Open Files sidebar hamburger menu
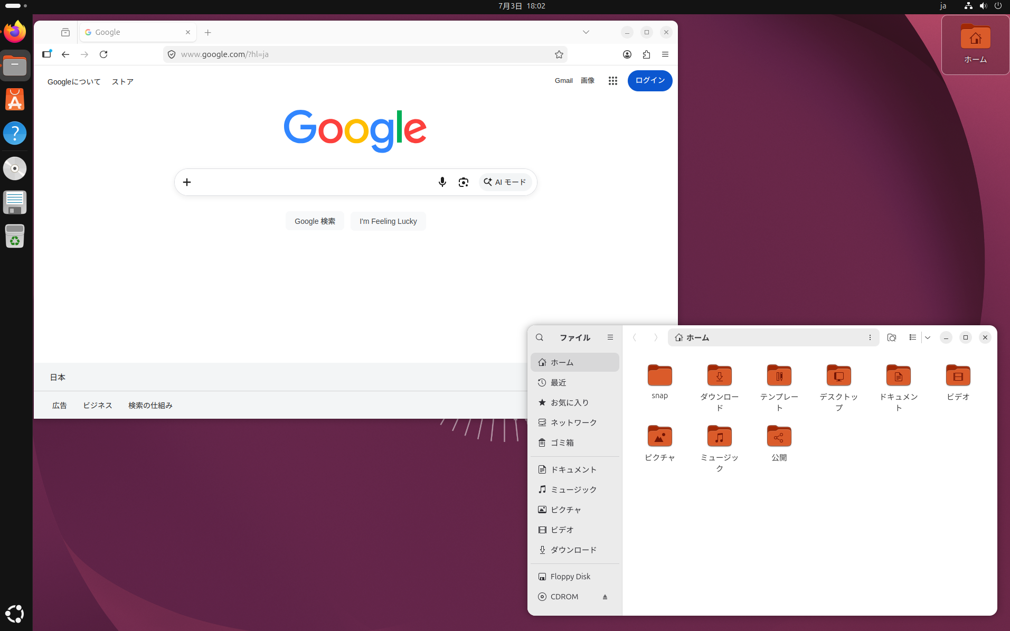Screen dimensions: 1010x631 point(610,337)
